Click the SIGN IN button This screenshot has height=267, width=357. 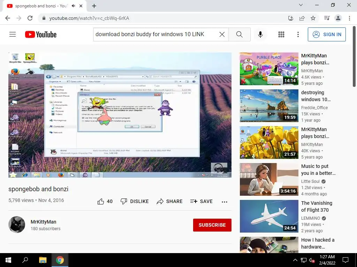(326, 34)
